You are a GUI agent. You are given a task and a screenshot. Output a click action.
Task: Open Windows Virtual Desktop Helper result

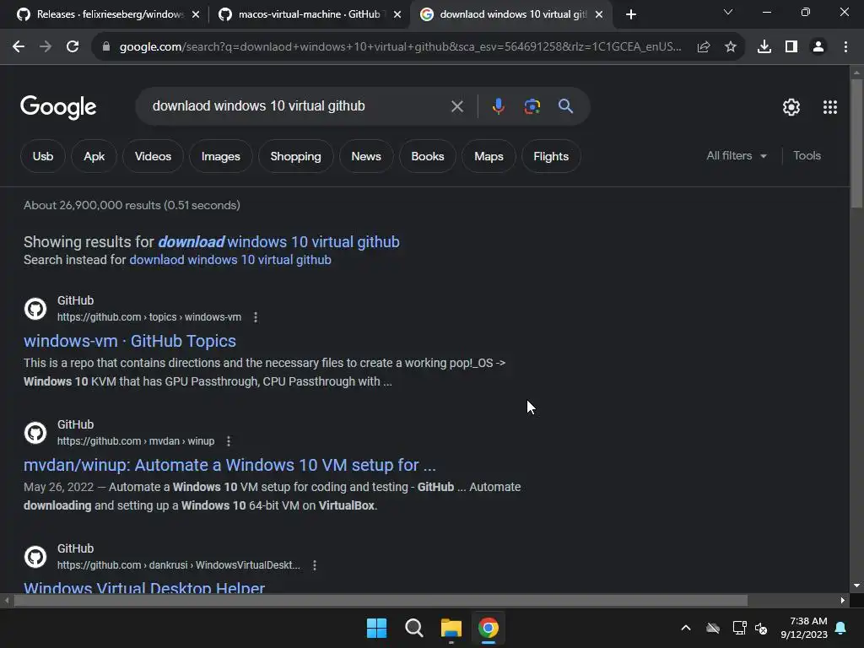pos(144,587)
